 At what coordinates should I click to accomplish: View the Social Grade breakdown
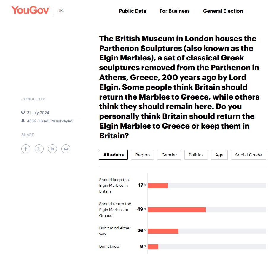(x=248, y=155)
